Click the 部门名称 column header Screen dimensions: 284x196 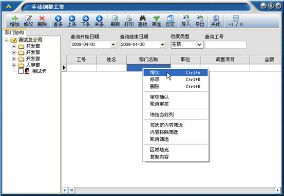coord(148,60)
